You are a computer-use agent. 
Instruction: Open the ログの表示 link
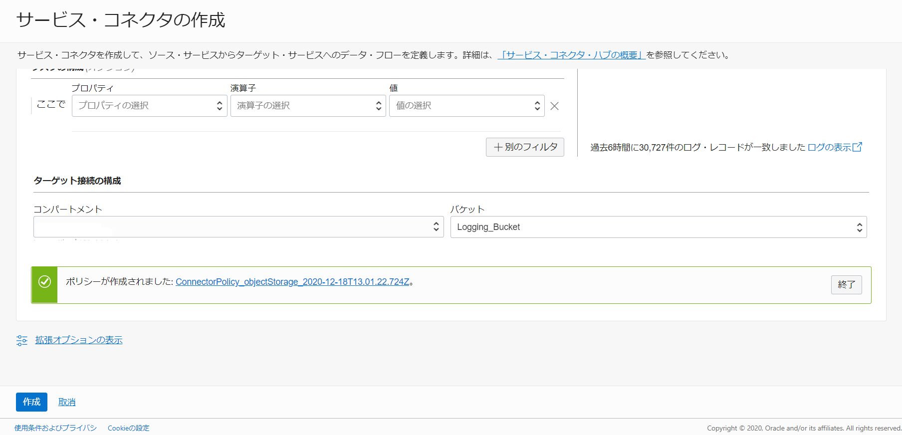[829, 147]
